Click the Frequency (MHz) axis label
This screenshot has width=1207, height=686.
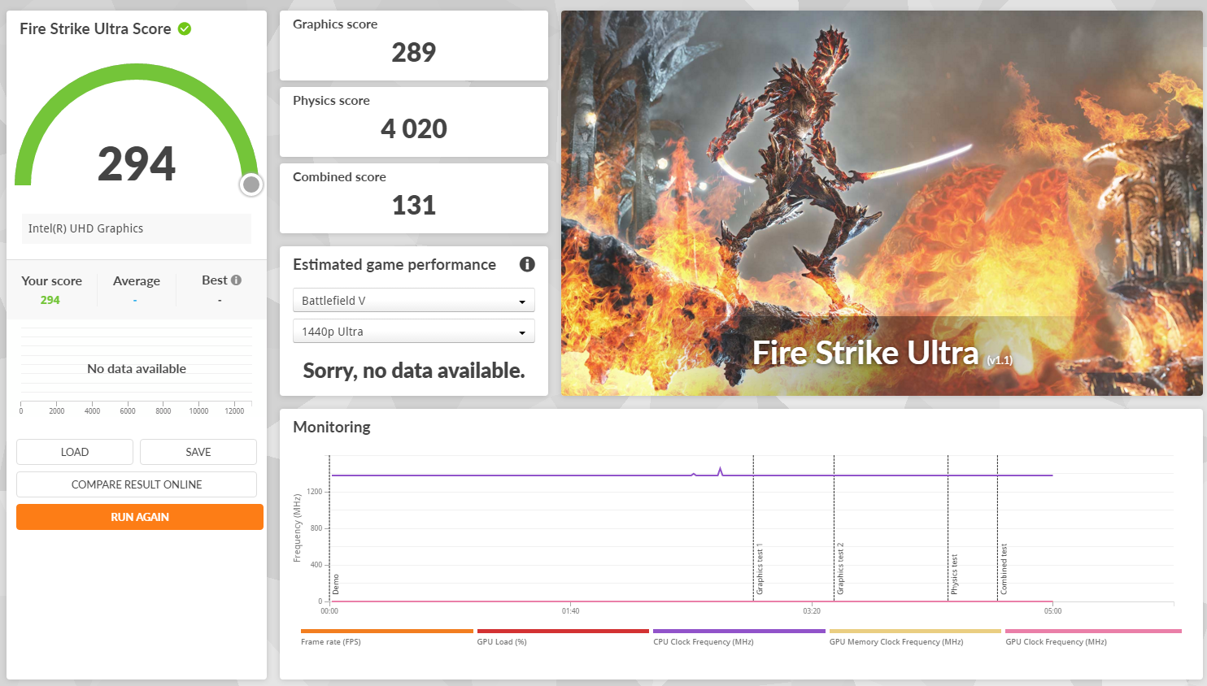pyautogui.click(x=297, y=528)
